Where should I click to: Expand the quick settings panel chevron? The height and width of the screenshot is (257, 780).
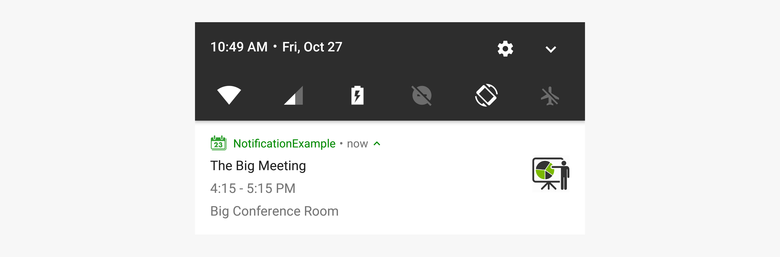551,49
